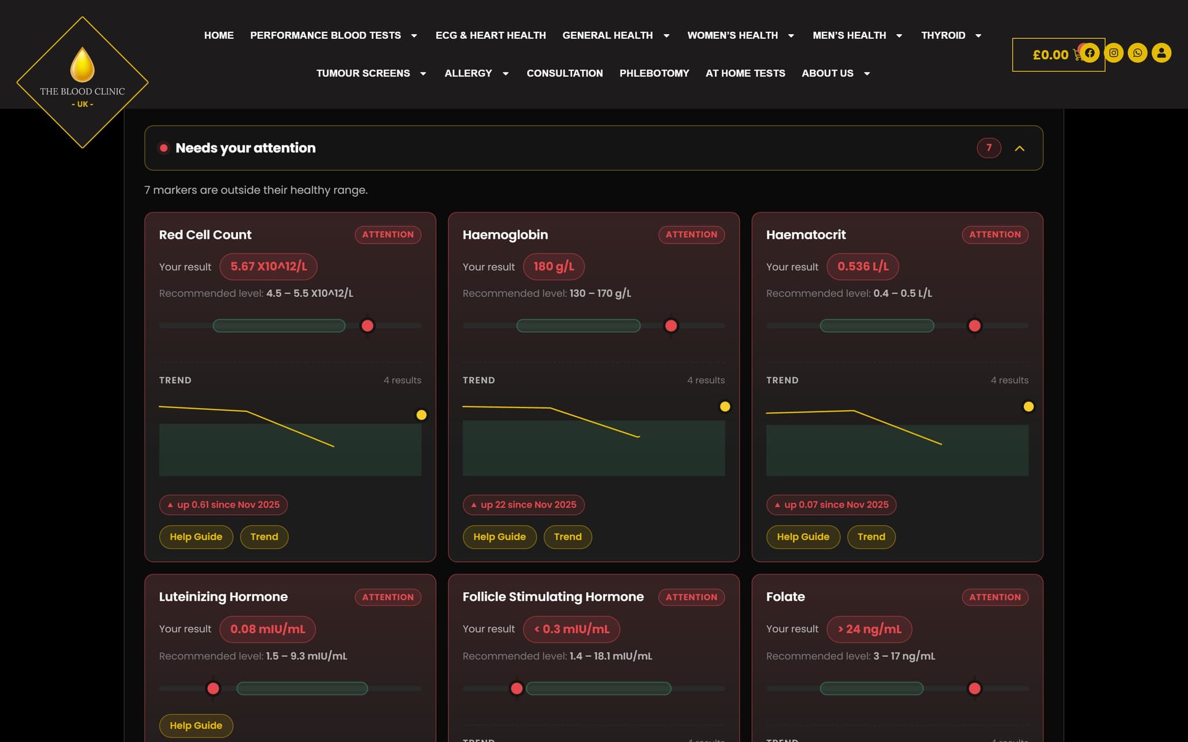Open the Phlebotomy menu item
Image resolution: width=1188 pixels, height=742 pixels.
[x=654, y=73]
